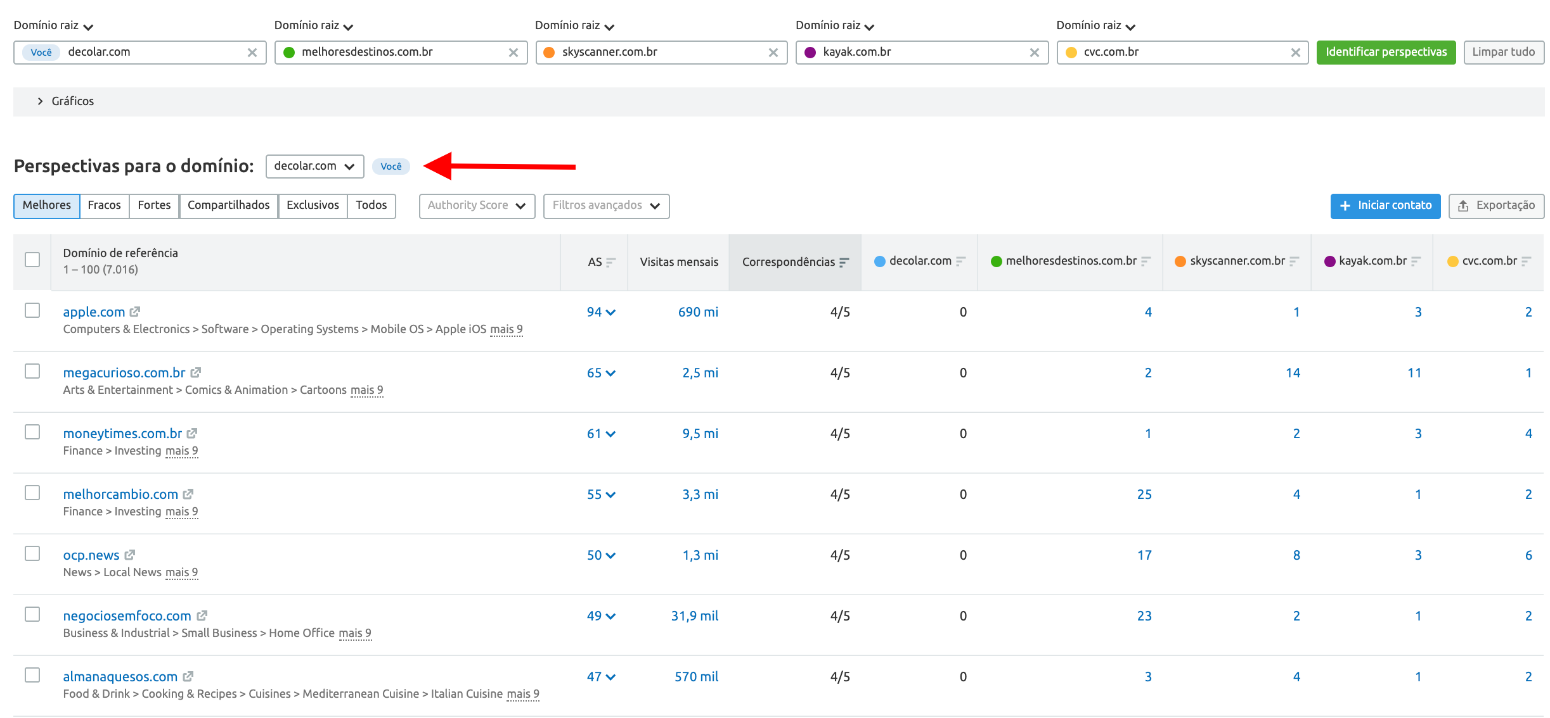Remove melhoresdestinos.com.br from the comparison

(513, 53)
